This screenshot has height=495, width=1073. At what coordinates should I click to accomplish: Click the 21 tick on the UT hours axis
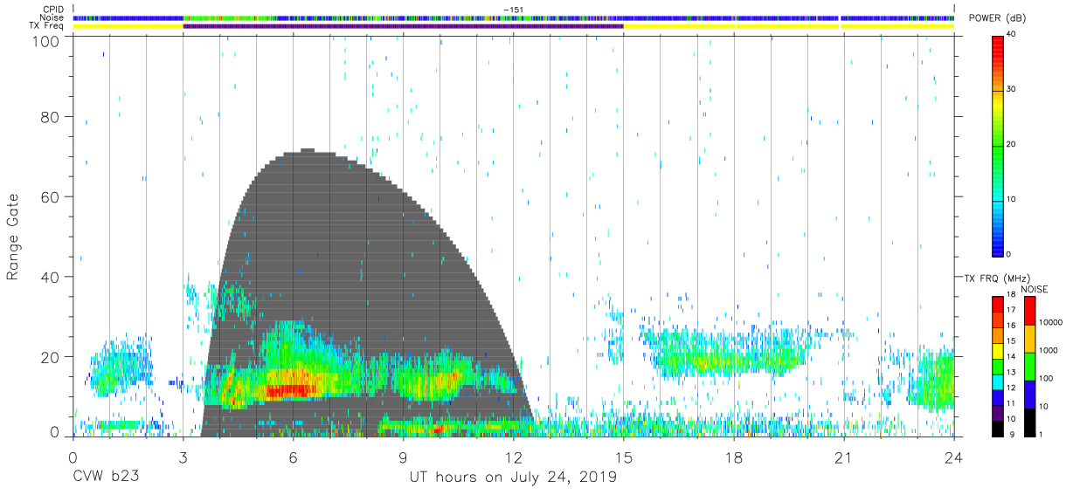click(844, 456)
